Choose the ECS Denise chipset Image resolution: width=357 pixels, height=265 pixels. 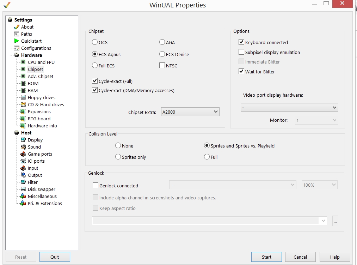(162, 54)
